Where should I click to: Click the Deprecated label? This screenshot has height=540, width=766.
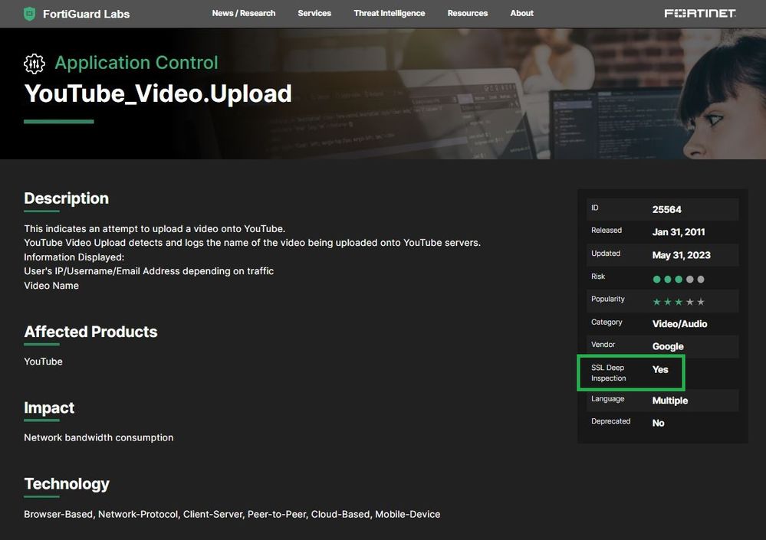point(610,421)
